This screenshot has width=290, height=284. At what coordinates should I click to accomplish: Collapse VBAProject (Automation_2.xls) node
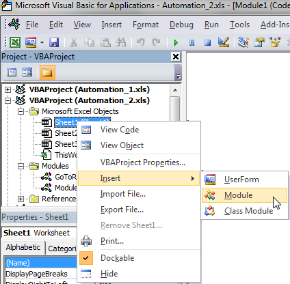tap(8, 100)
